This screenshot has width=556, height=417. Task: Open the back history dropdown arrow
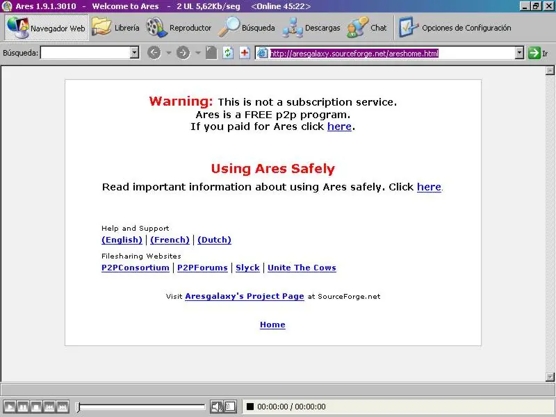click(169, 54)
